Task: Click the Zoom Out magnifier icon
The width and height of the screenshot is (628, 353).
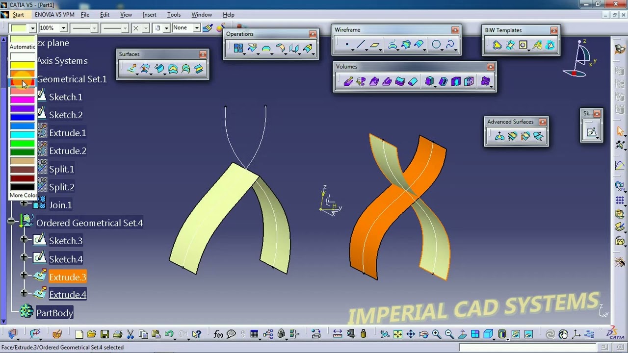Action: (x=449, y=334)
